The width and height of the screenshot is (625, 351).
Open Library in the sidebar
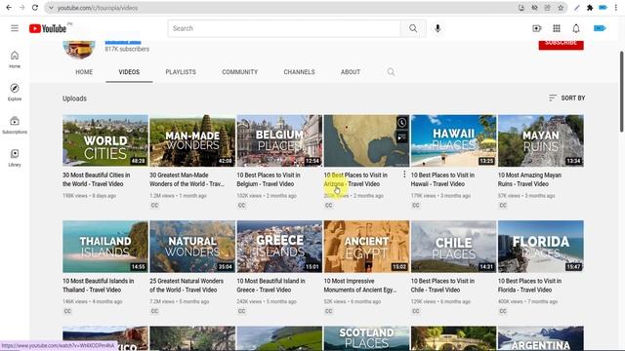click(15, 158)
